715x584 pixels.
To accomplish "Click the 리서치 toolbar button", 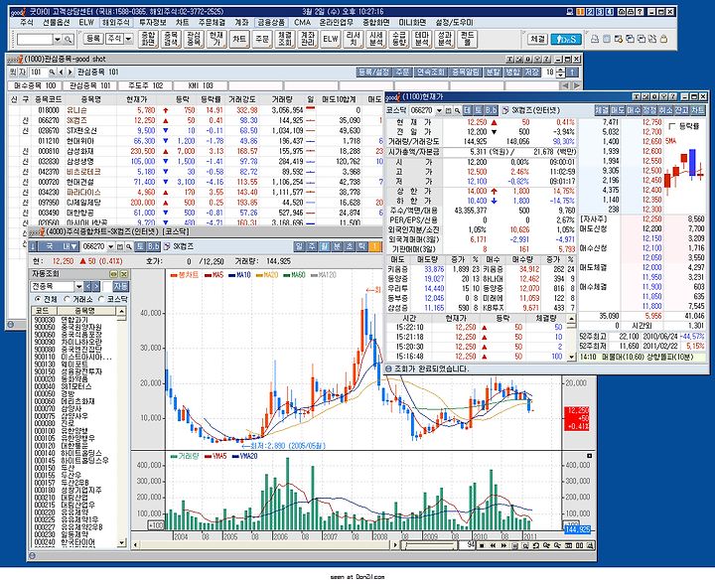I will [354, 39].
